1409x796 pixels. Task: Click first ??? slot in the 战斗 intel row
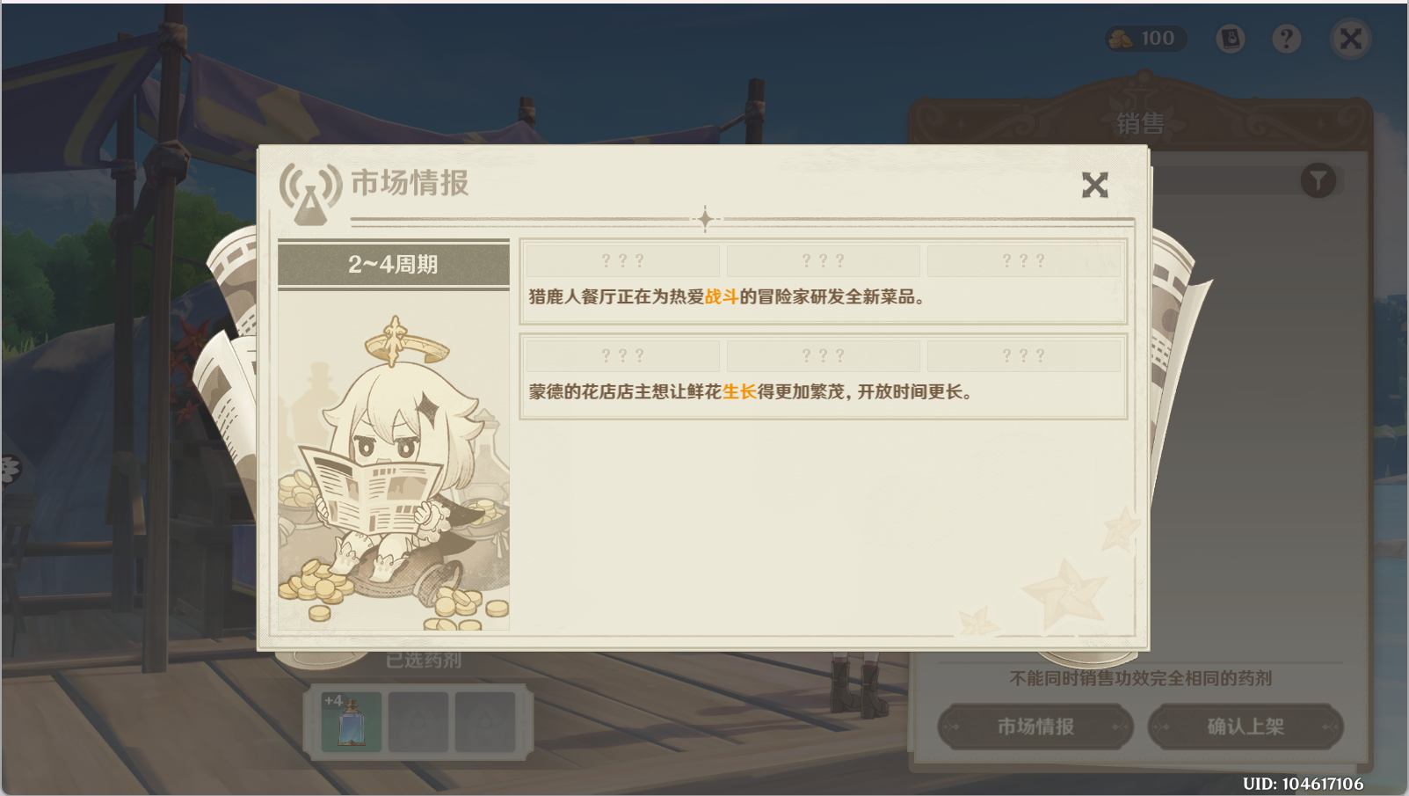[623, 260]
